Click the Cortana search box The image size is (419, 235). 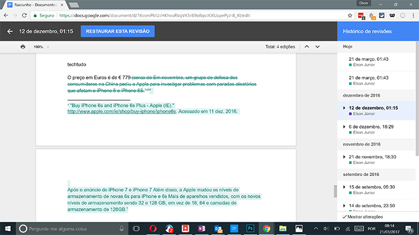click(72, 228)
